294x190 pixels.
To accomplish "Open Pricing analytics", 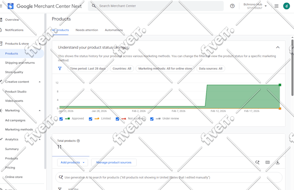I will (x=10, y=168).
